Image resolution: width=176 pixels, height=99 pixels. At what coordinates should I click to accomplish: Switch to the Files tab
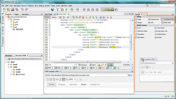(16, 14)
